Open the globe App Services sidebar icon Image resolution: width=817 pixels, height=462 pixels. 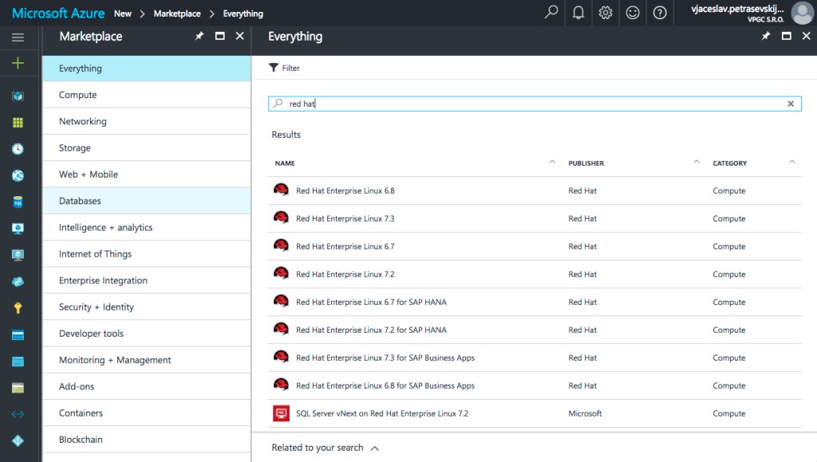pos(18,176)
